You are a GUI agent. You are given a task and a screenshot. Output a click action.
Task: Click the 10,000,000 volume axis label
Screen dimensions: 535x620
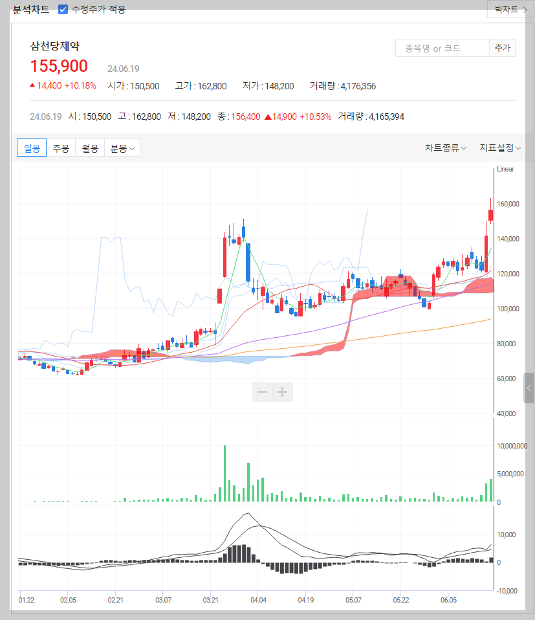pos(512,446)
